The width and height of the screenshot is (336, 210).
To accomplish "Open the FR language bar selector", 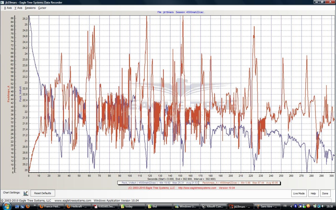I will coord(285,206).
